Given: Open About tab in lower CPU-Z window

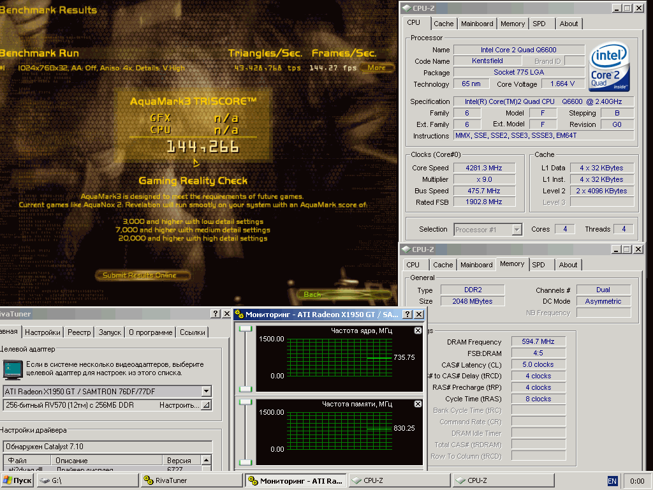Looking at the screenshot, I should (568, 265).
